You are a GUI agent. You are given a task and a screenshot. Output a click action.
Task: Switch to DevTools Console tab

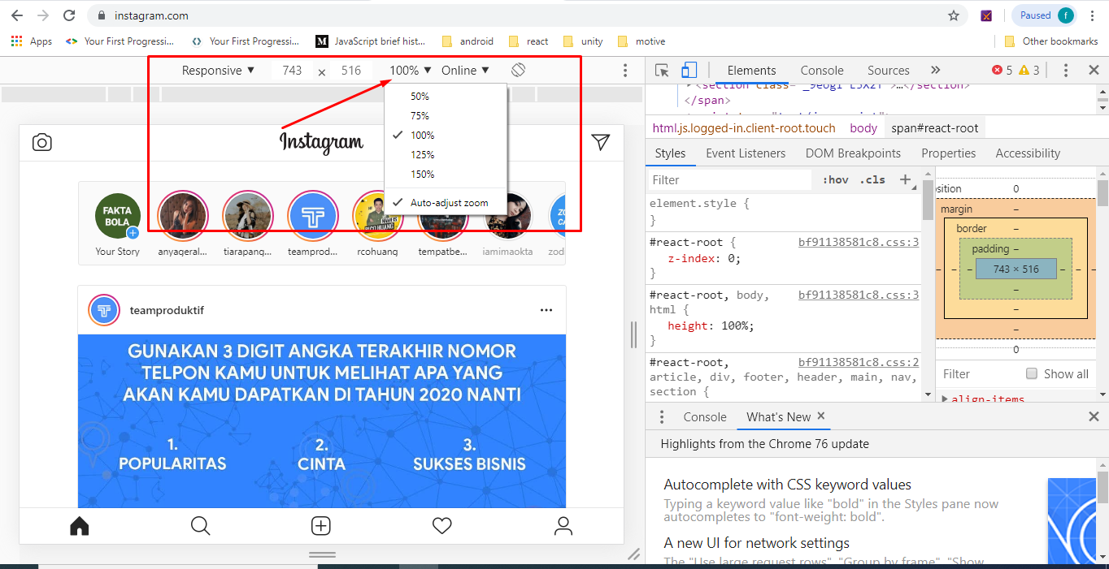tap(822, 71)
